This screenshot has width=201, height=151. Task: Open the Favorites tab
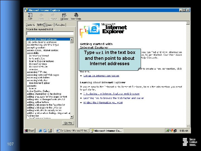coord(60,25)
